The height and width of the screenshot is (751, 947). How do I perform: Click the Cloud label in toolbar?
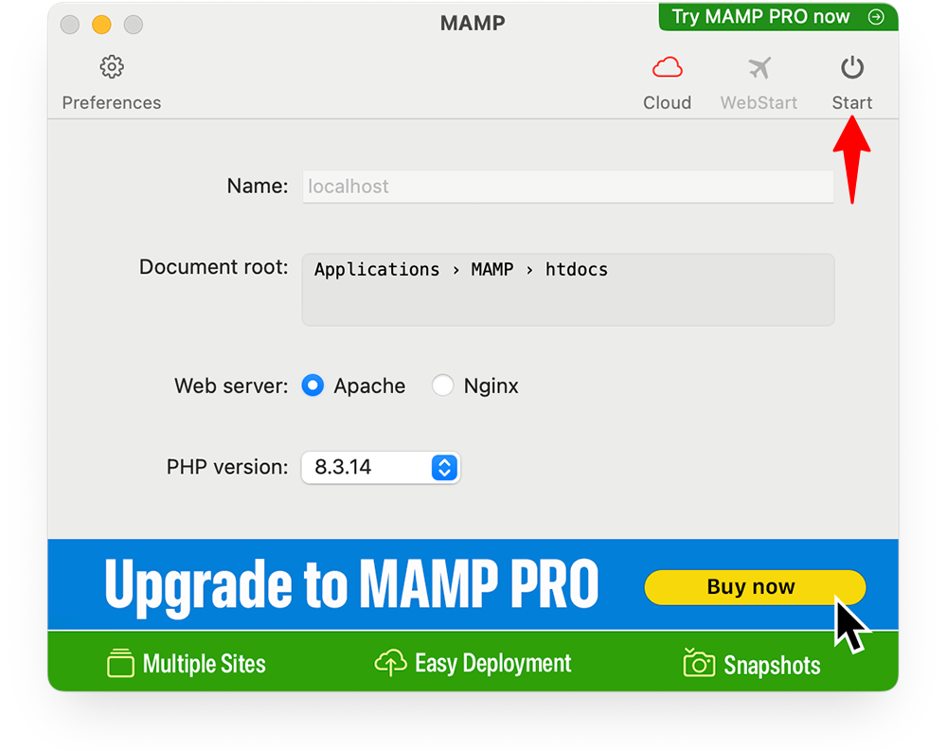pyautogui.click(x=668, y=102)
